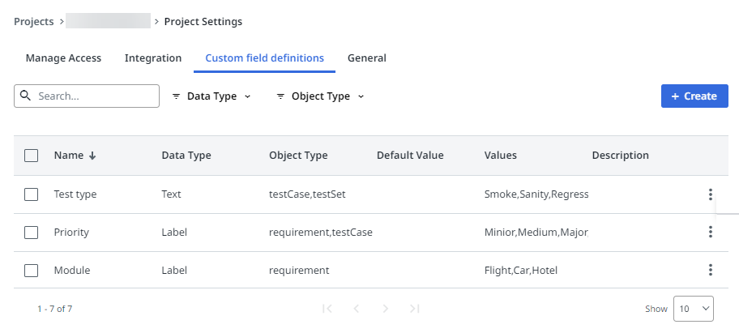Go to the first page arrow
739x333 pixels.
point(327,309)
